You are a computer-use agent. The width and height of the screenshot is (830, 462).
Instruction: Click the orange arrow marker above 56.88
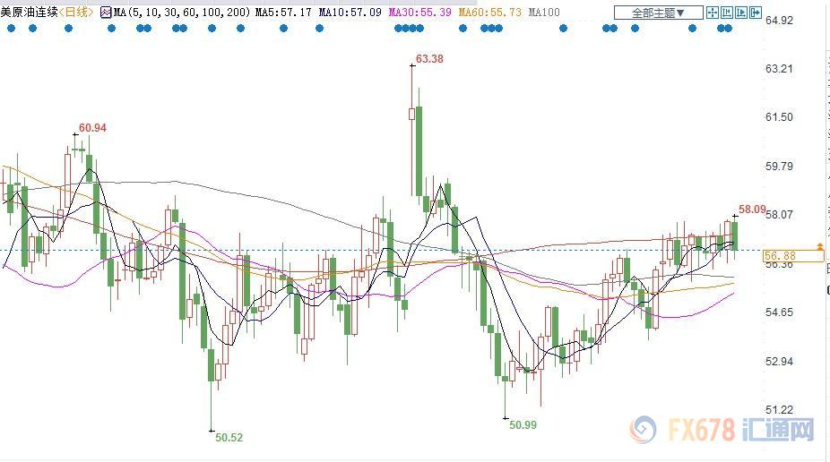pos(820,246)
